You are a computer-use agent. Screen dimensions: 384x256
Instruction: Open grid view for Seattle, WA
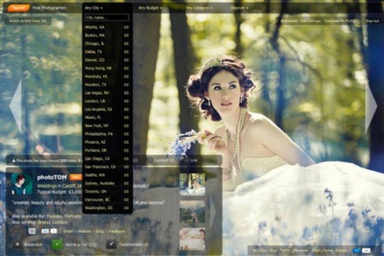(x=126, y=175)
